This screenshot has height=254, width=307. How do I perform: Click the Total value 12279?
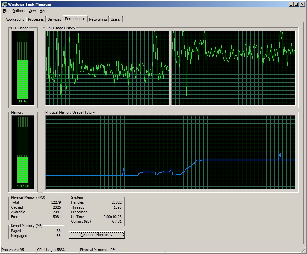tap(56, 202)
